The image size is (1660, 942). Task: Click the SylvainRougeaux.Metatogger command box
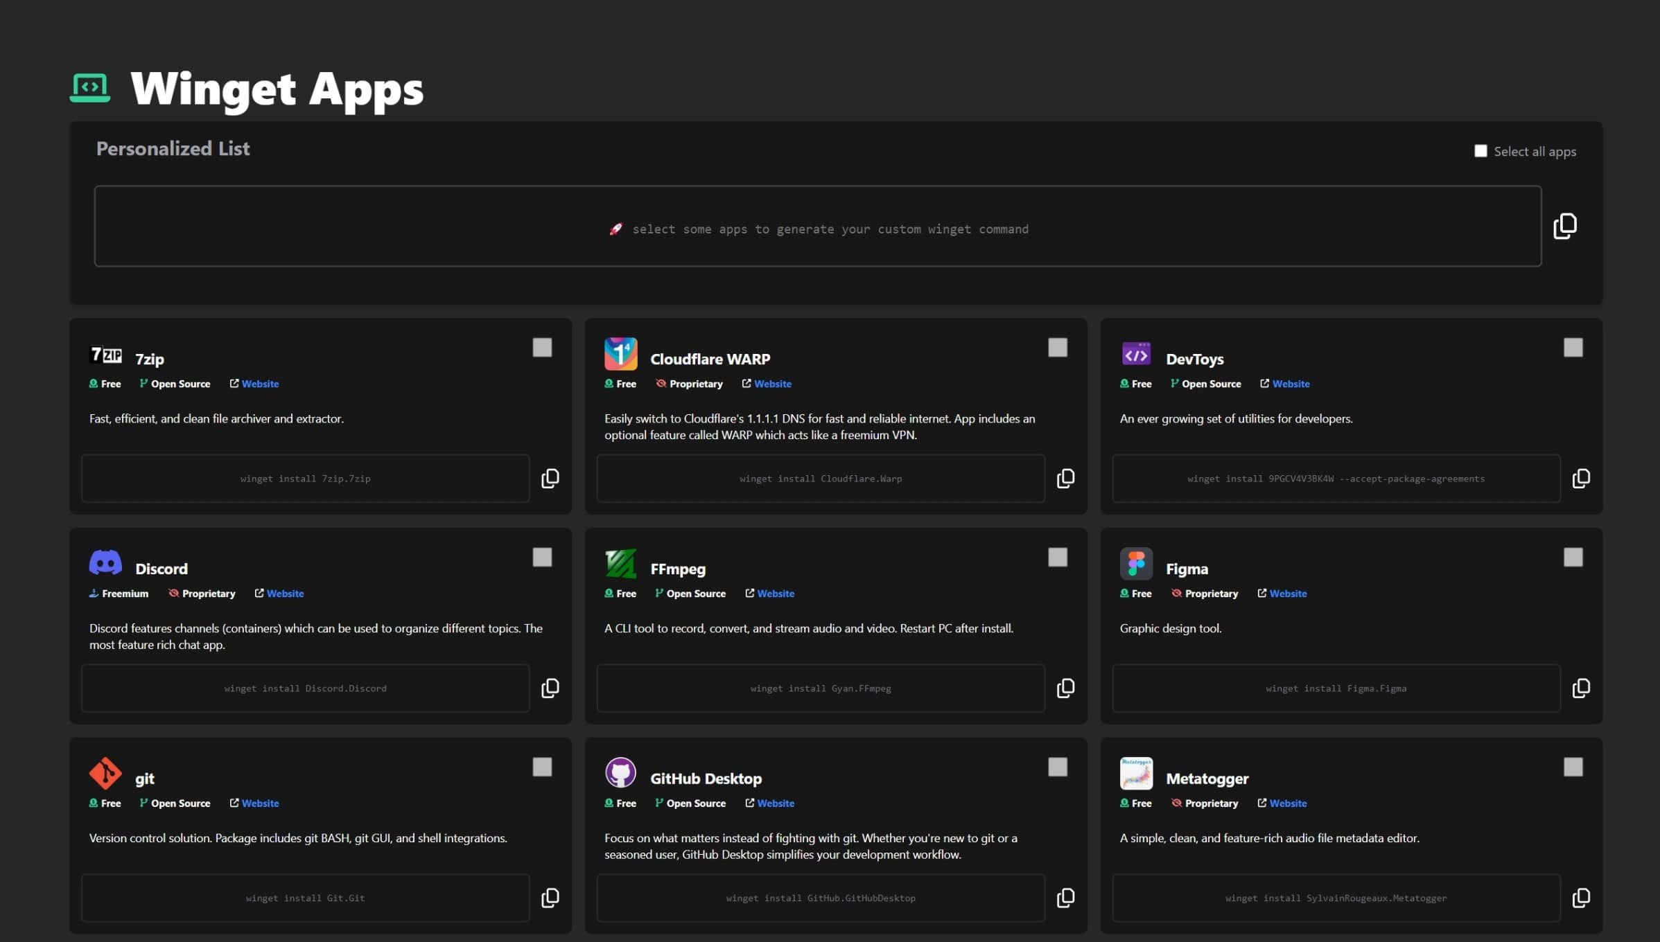[1336, 898]
